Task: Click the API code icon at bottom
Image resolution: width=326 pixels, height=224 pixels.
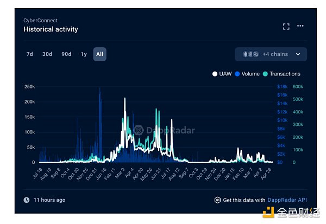Action: (217, 200)
